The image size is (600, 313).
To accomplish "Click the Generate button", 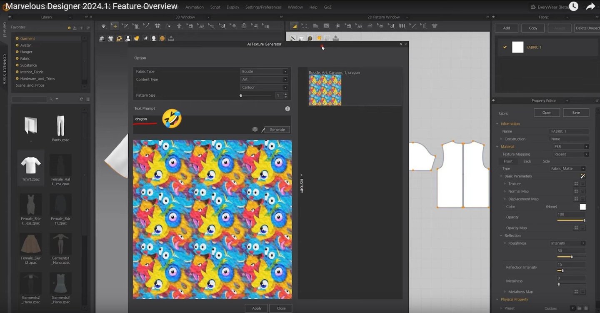I will click(x=277, y=130).
